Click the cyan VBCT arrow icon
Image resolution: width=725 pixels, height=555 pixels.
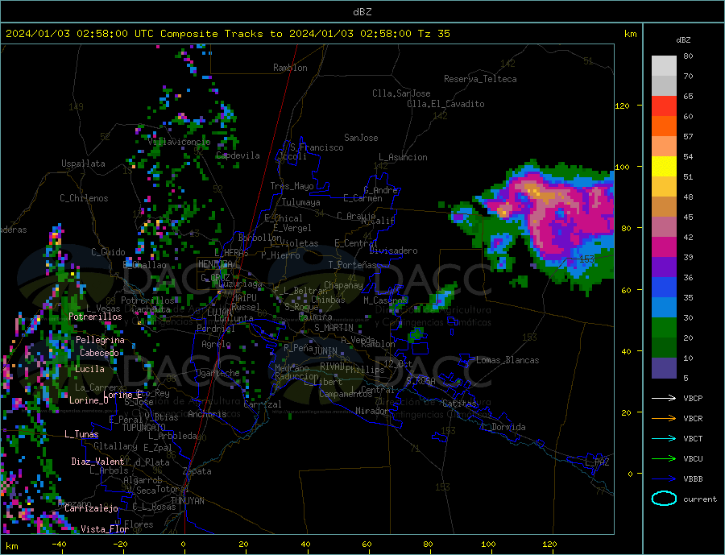tap(664, 438)
